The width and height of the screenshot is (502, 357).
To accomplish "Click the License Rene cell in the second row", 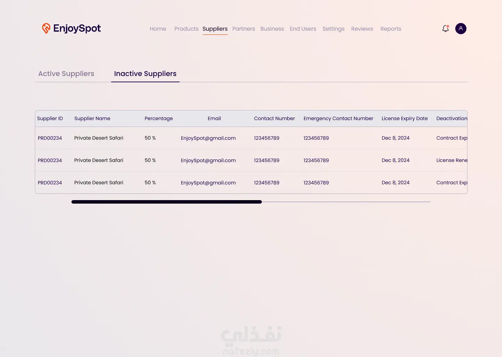I will (452, 160).
